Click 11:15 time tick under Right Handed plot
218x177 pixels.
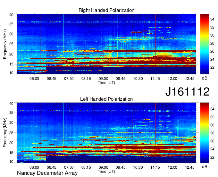click(155, 79)
